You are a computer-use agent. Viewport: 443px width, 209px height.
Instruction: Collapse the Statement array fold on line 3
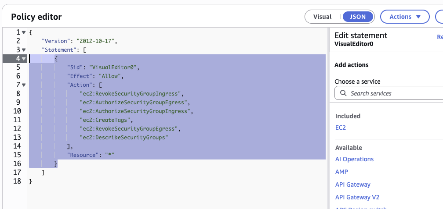tap(24, 50)
